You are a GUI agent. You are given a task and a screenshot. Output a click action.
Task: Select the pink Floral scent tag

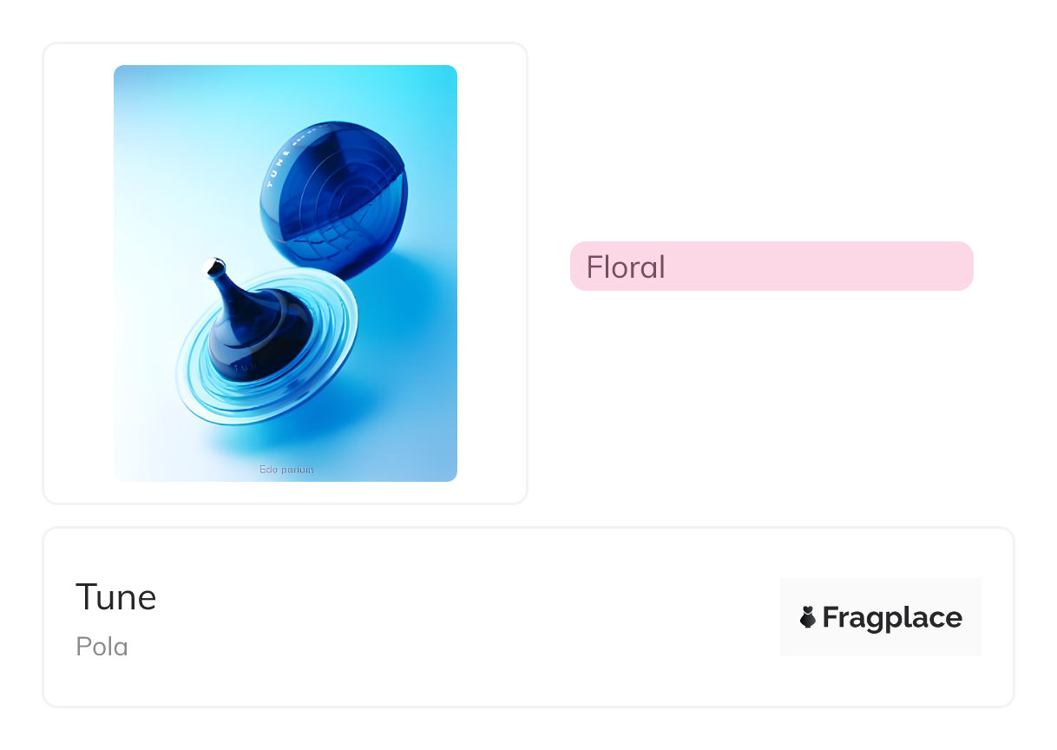point(771,266)
